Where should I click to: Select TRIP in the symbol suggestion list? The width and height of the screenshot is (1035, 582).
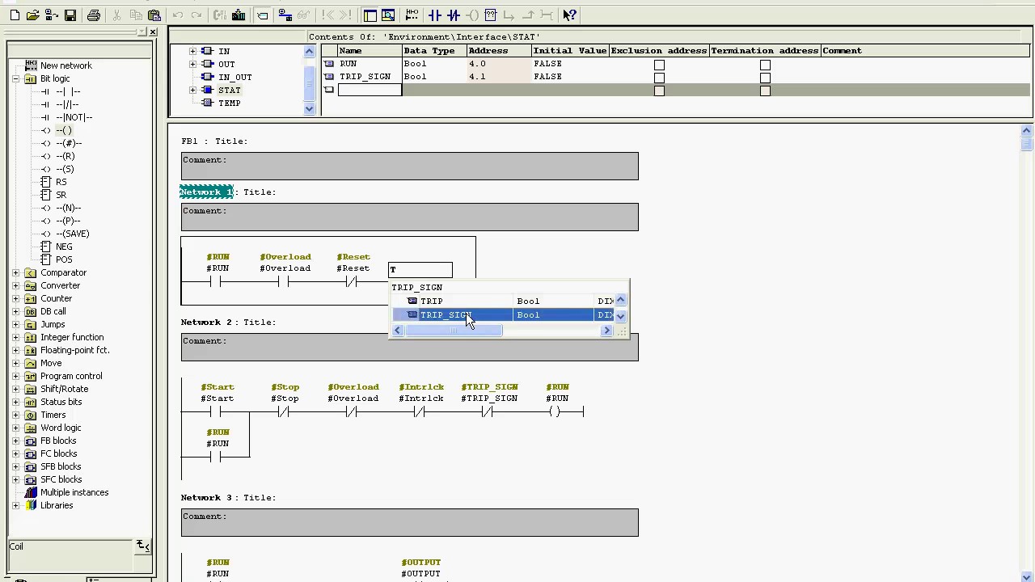(432, 301)
